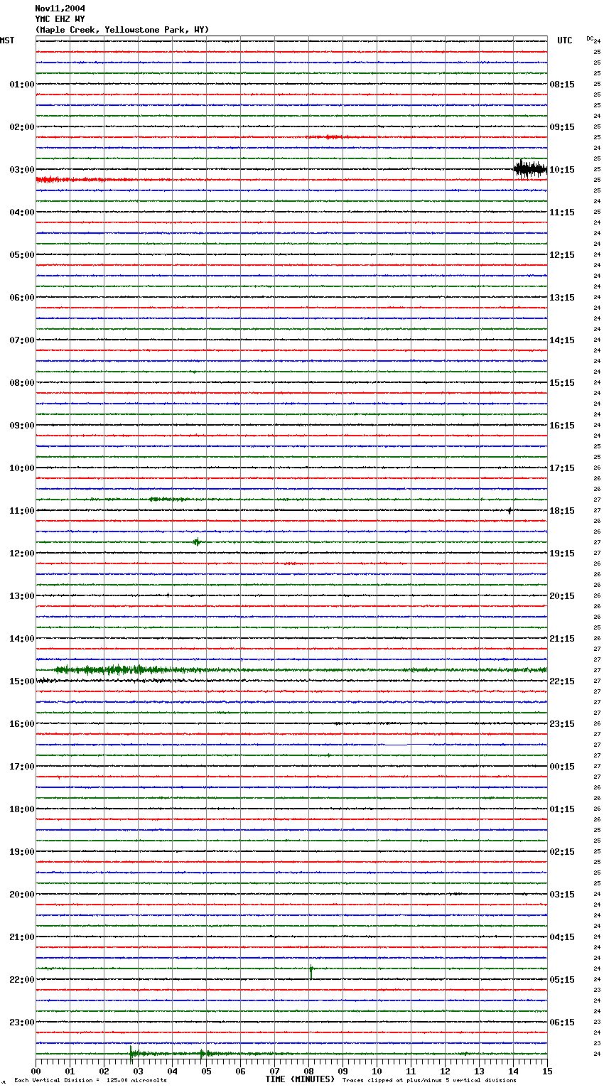Click the 10:15 UTC time label

click(x=562, y=170)
